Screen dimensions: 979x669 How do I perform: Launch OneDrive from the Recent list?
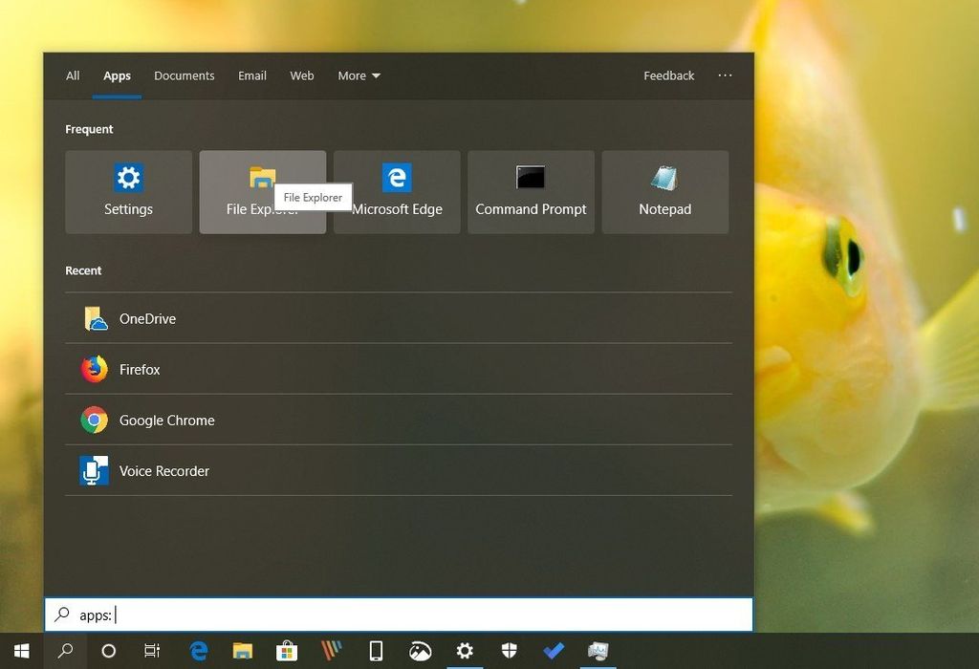pos(148,318)
